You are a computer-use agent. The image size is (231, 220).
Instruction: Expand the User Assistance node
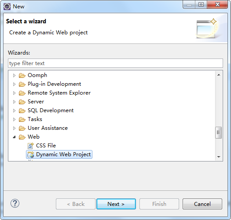click(14, 128)
